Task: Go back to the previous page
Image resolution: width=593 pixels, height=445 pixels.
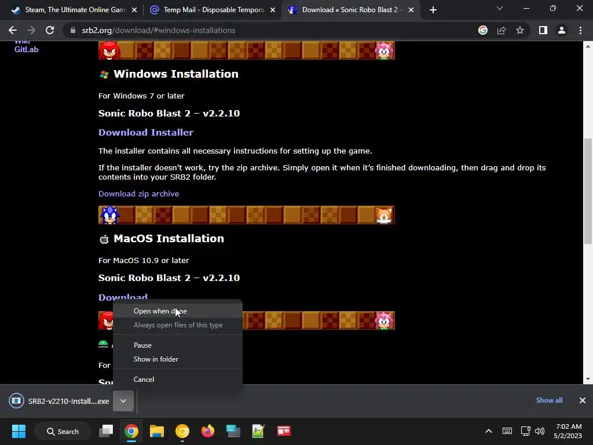Action: [13, 30]
